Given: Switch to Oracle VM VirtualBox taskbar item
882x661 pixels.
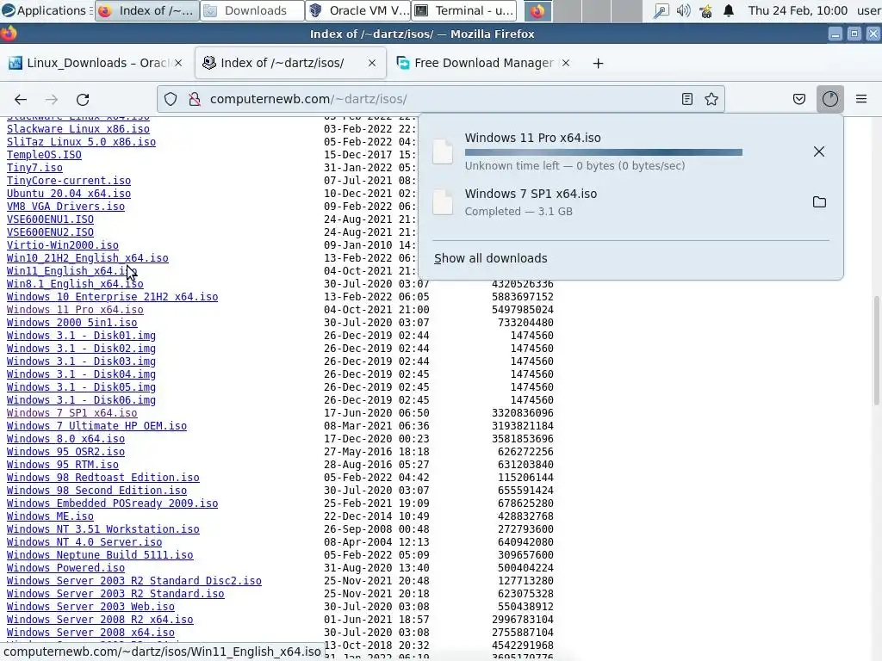Looking at the screenshot, I should tap(357, 10).
